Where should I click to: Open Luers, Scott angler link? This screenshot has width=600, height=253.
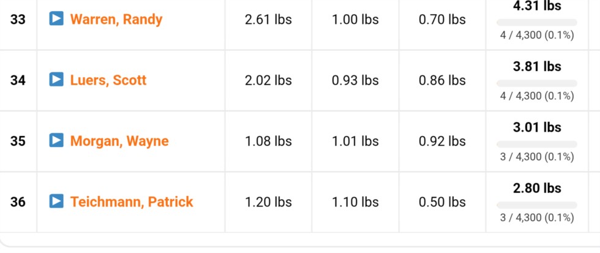coord(108,80)
